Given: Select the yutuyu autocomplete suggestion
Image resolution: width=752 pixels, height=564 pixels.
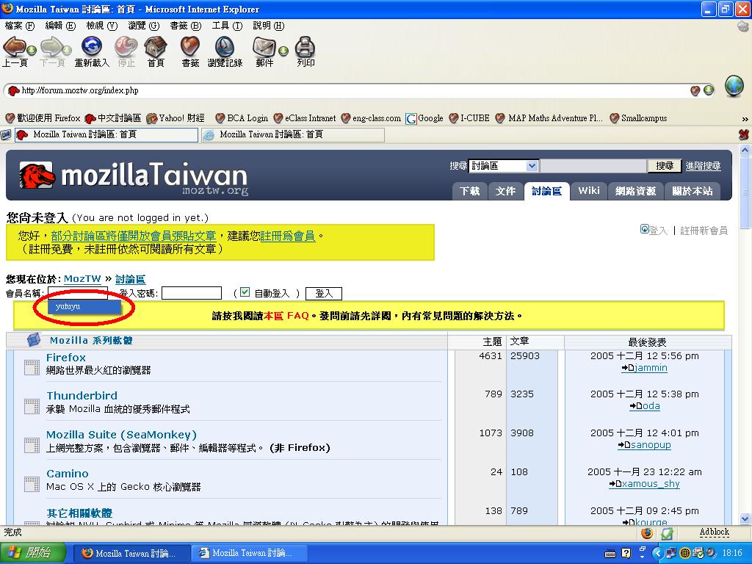Looking at the screenshot, I should click(84, 306).
